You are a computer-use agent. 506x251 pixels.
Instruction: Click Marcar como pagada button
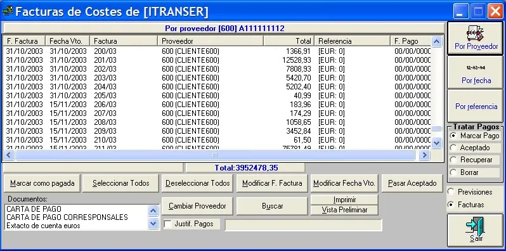[42, 183]
